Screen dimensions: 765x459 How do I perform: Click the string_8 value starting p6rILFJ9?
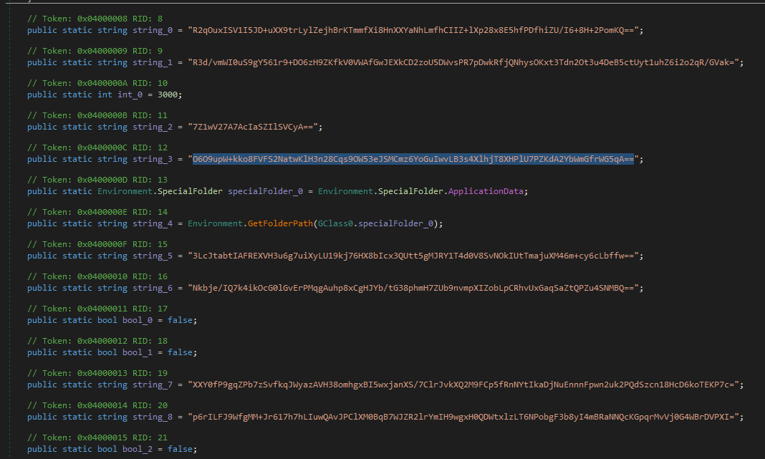(x=463, y=417)
